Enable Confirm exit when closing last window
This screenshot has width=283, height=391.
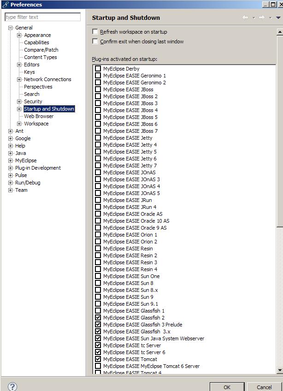click(x=95, y=41)
